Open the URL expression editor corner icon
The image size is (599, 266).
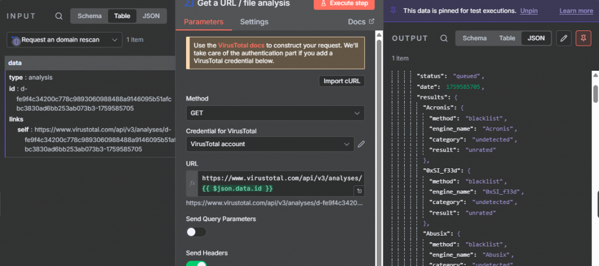coord(359,191)
